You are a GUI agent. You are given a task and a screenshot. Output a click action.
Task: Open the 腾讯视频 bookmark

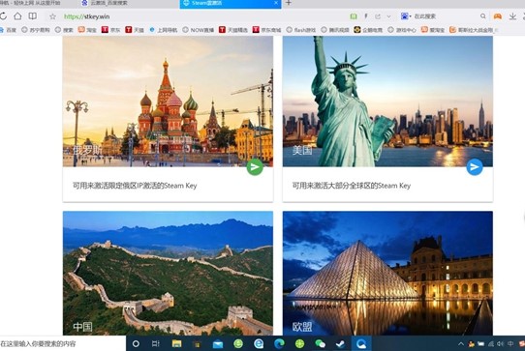335,30
